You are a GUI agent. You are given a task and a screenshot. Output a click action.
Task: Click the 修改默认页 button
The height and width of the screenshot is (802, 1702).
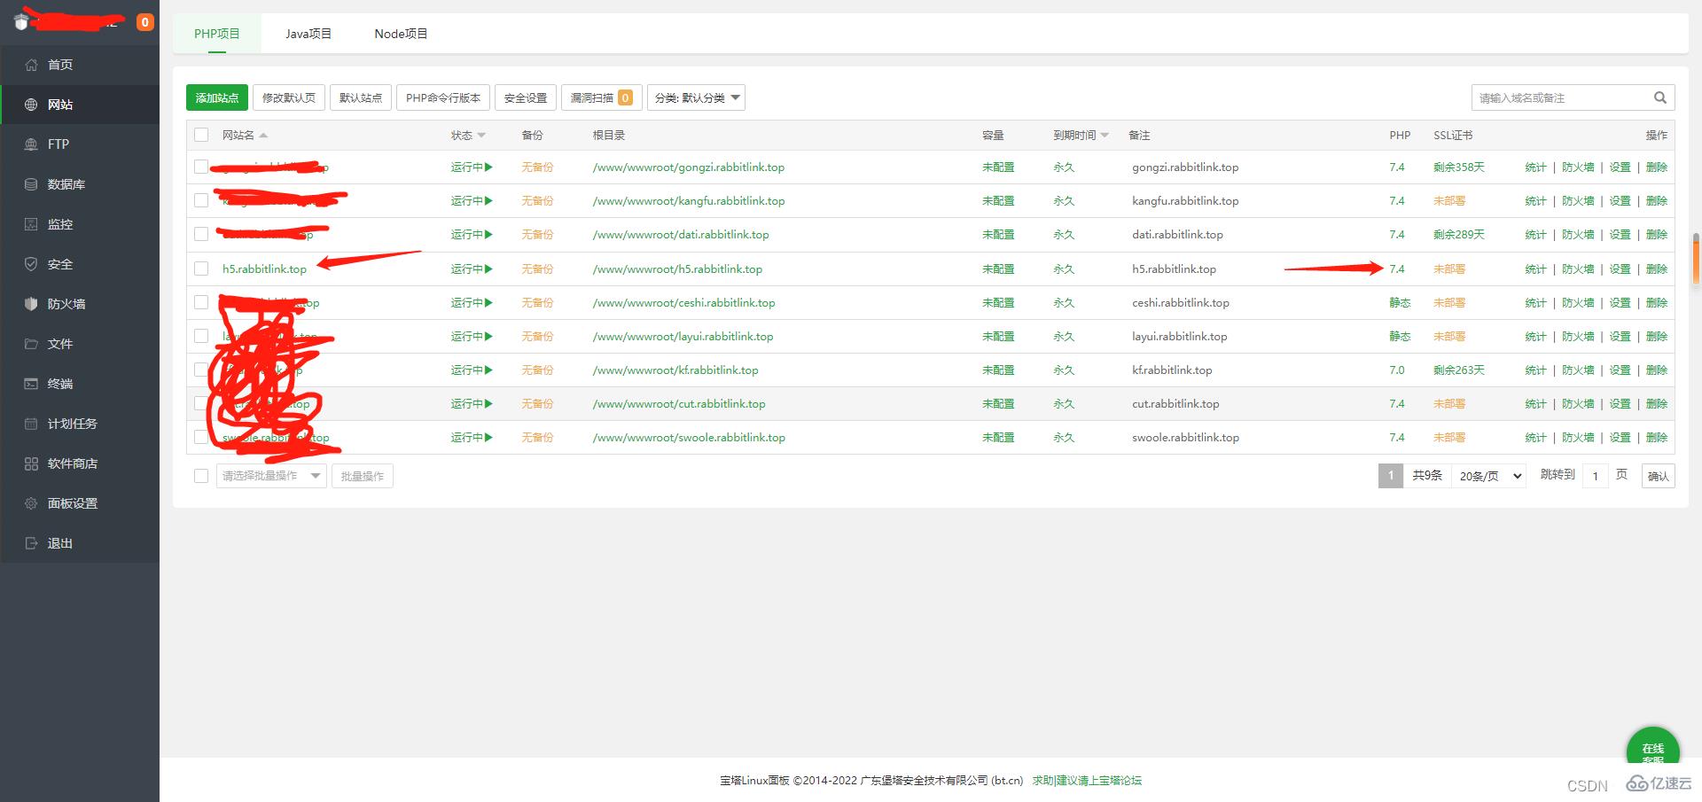[x=289, y=97]
